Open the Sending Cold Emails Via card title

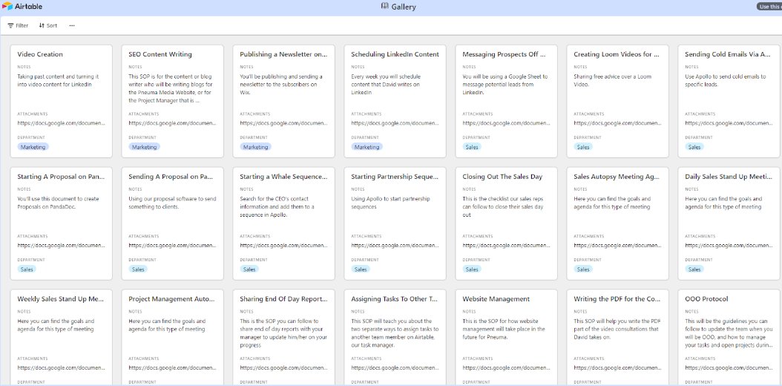[728, 54]
